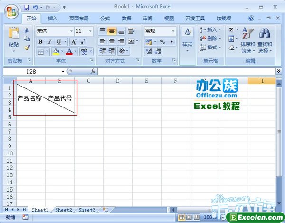The height and width of the screenshot is (223, 285).
Task: Open number format 常规 dropdown
Action: coord(173,31)
